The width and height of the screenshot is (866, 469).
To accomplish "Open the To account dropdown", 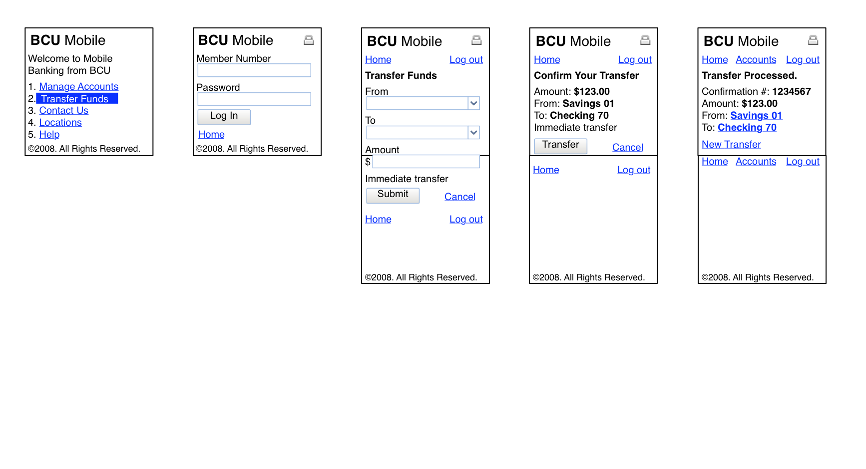I will (473, 132).
